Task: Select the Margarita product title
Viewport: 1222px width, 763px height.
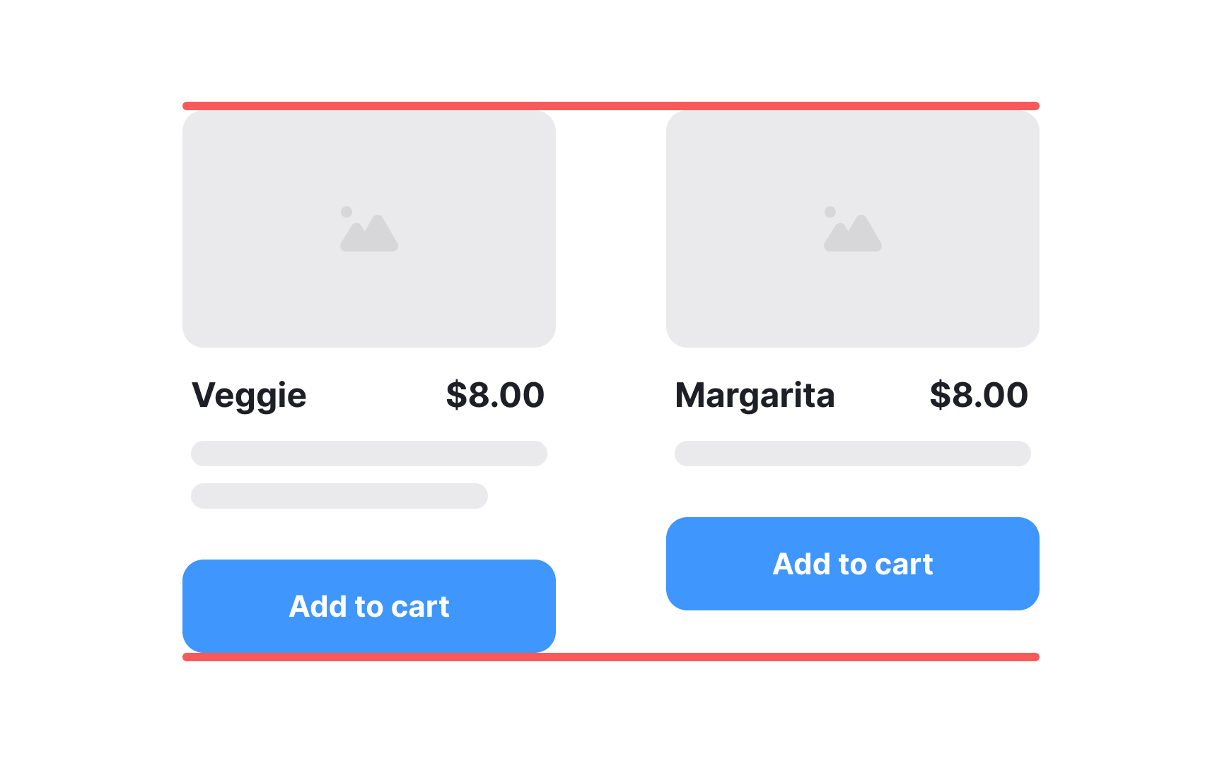Action: [755, 396]
